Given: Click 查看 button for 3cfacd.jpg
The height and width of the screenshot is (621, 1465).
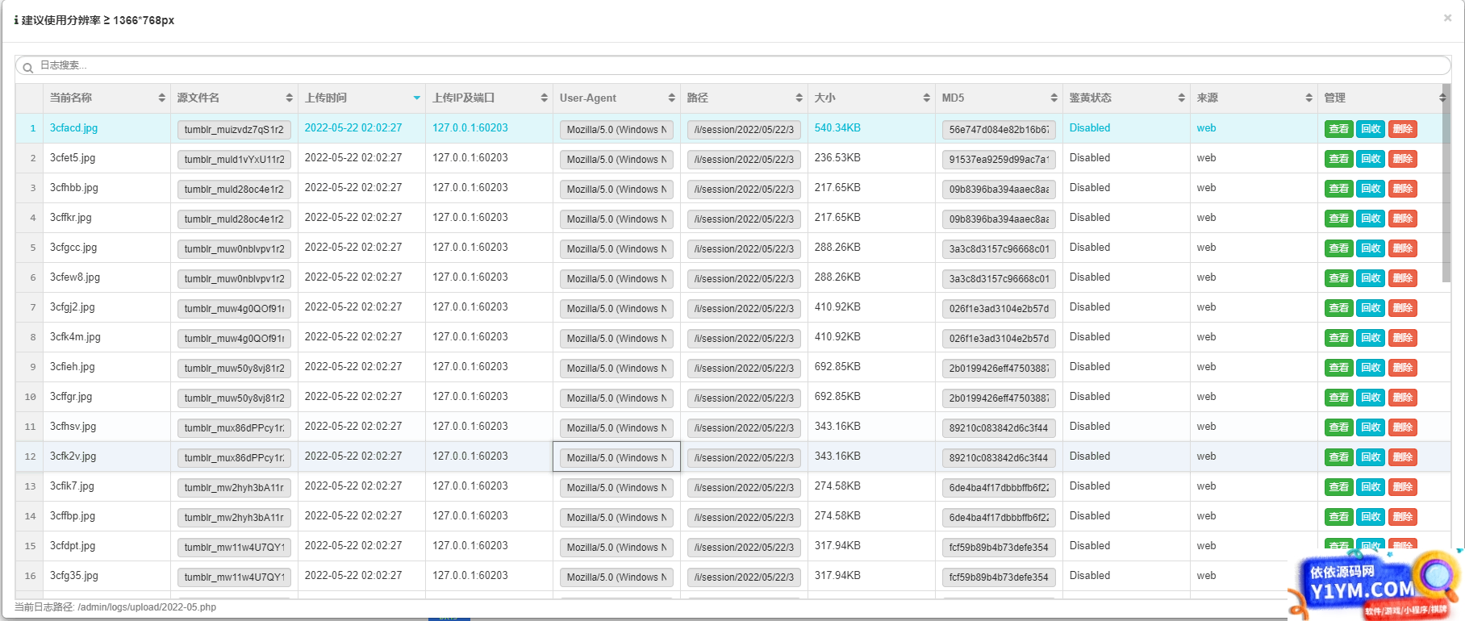Looking at the screenshot, I should click(1339, 129).
